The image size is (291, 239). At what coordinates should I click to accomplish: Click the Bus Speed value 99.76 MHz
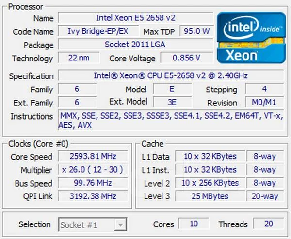[93, 183]
